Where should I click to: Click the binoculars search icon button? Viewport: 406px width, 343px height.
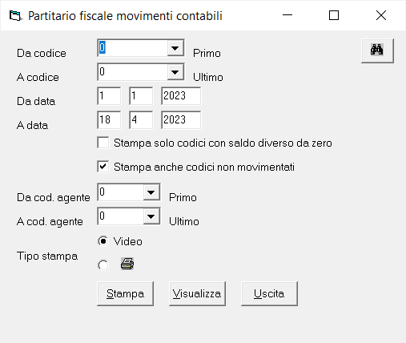tap(377, 50)
